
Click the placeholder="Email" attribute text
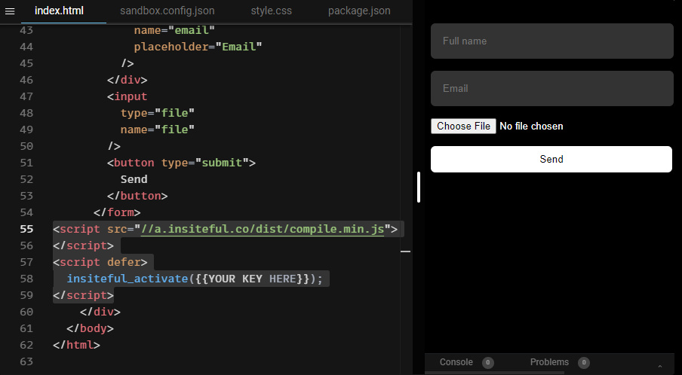tap(198, 47)
